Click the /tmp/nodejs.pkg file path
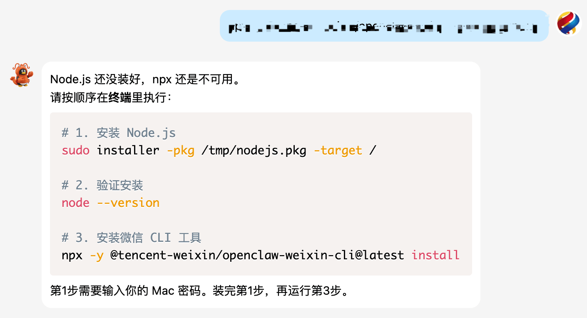The width and height of the screenshot is (587, 318). pos(253,150)
